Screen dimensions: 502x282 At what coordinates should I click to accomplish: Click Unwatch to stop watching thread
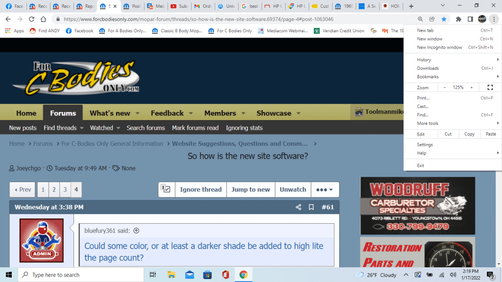[x=293, y=189]
